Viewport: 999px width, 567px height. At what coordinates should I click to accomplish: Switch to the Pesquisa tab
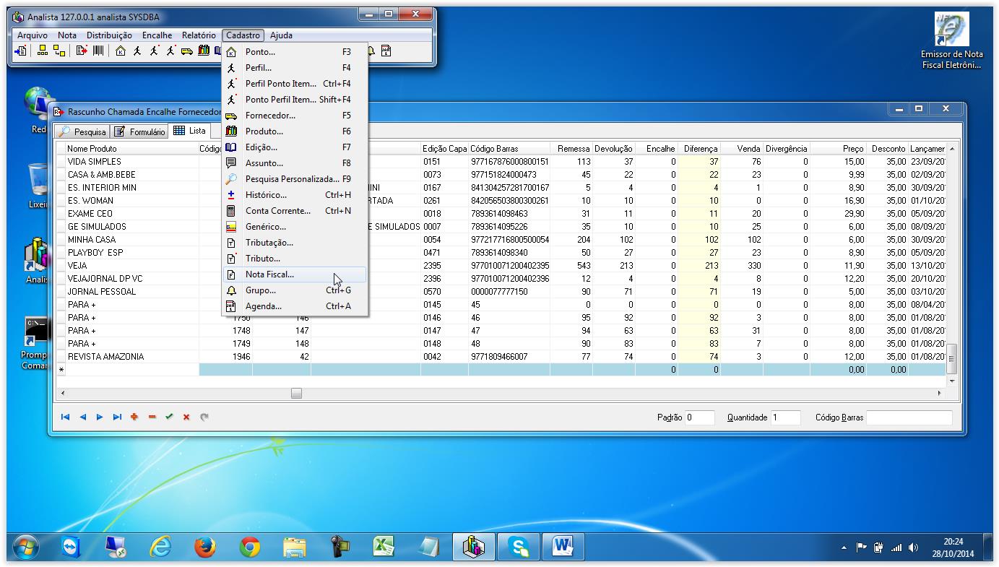(x=82, y=131)
